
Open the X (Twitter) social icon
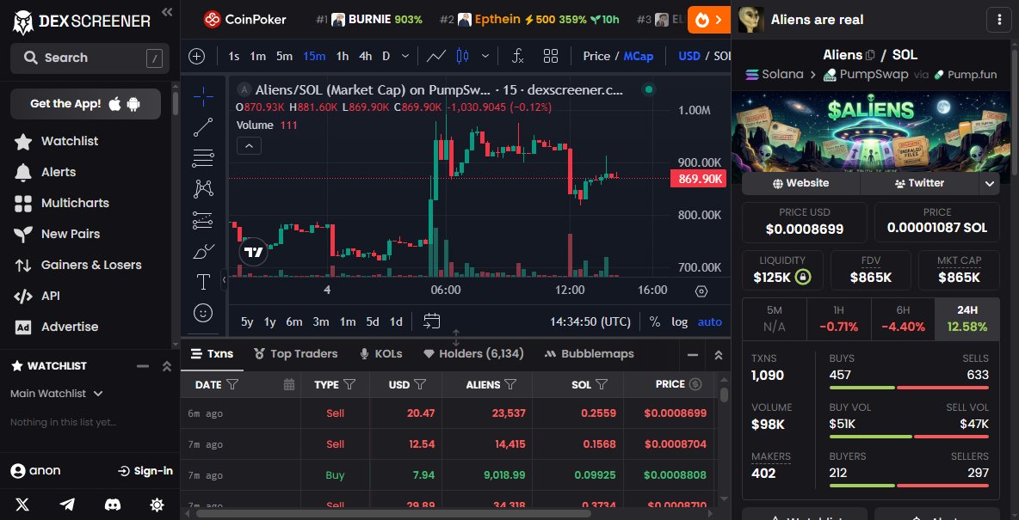(x=22, y=505)
